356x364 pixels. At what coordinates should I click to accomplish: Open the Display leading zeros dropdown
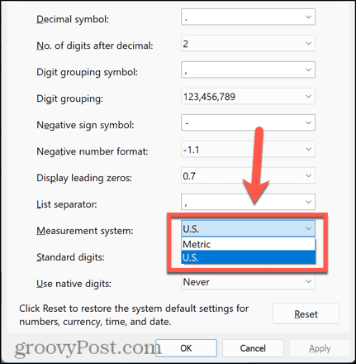pyautogui.click(x=248, y=175)
